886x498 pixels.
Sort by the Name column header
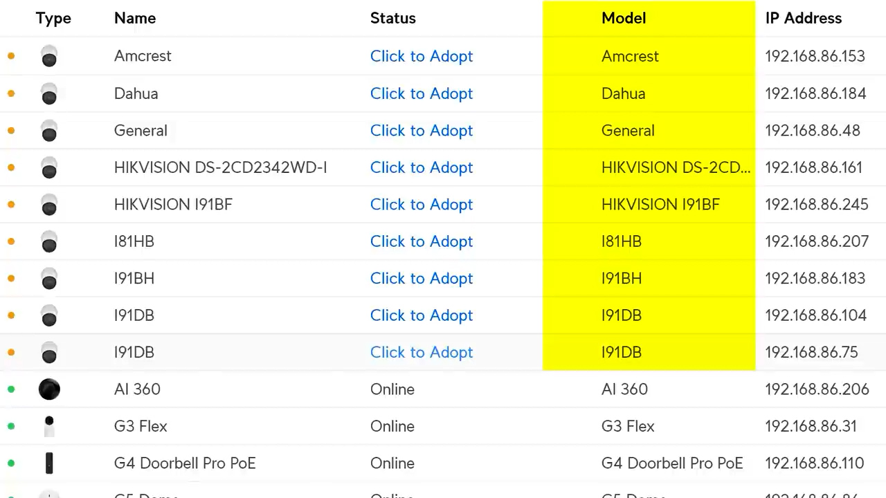click(x=135, y=18)
